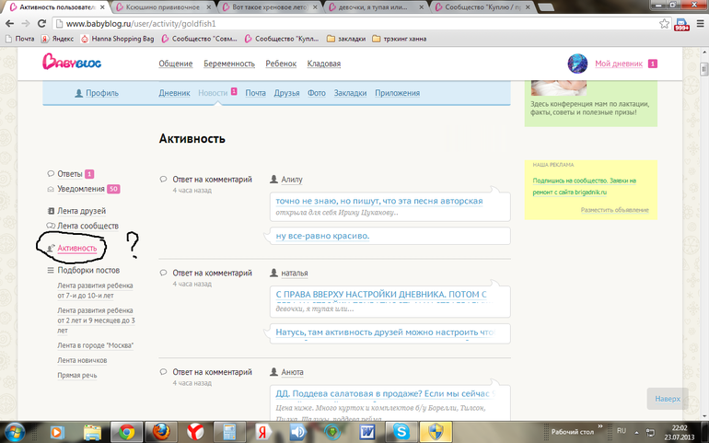Go back with browser back arrow

[9, 24]
